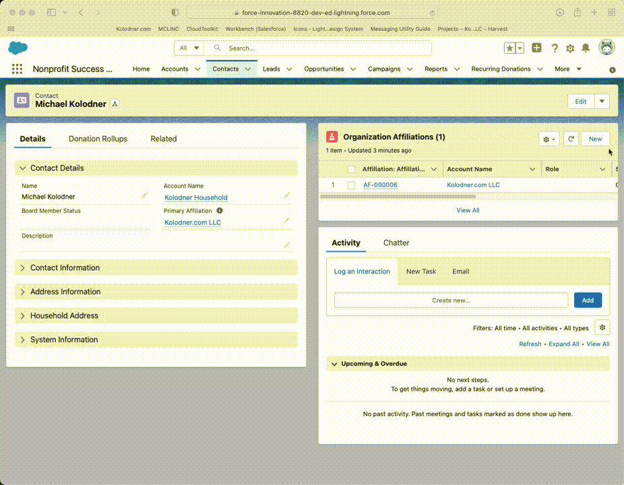This screenshot has width=624, height=485.
Task: Select the New Task tab
Action: [421, 271]
